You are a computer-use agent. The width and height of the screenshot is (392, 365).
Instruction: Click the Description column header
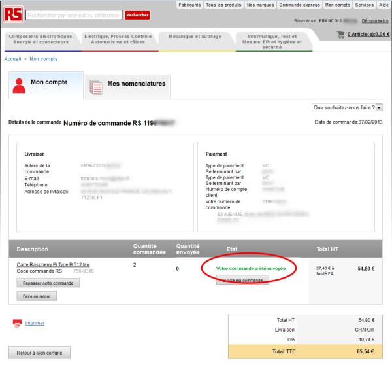click(x=33, y=249)
